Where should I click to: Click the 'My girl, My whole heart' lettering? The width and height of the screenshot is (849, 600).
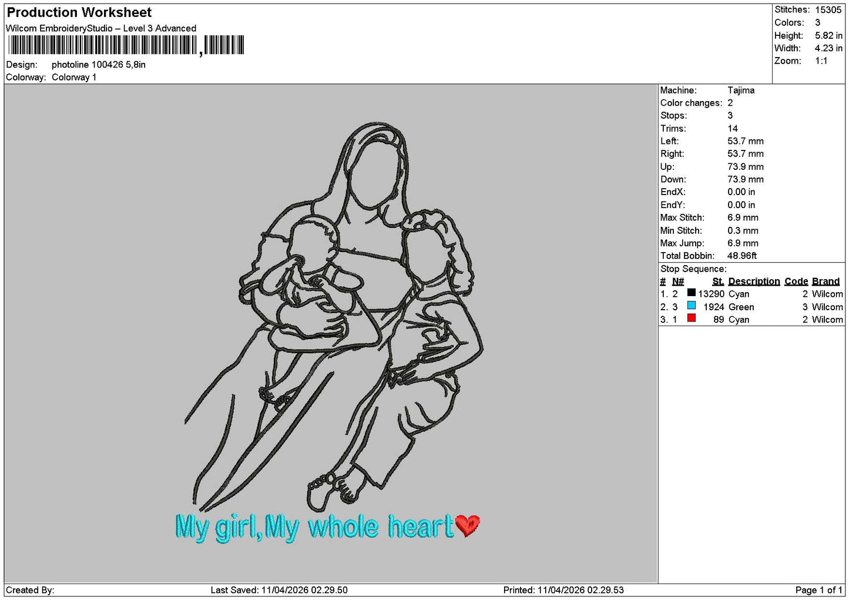(x=314, y=527)
